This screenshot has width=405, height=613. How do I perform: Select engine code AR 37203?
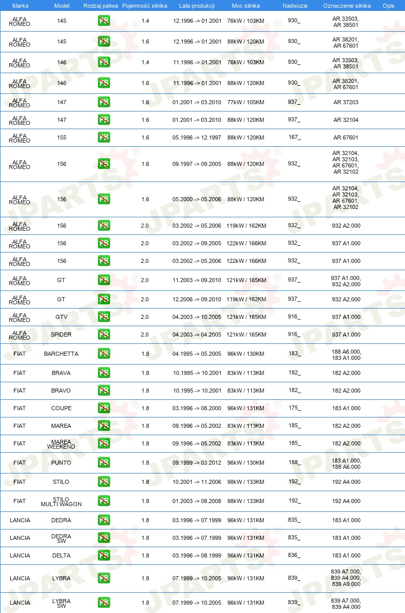tap(346, 103)
